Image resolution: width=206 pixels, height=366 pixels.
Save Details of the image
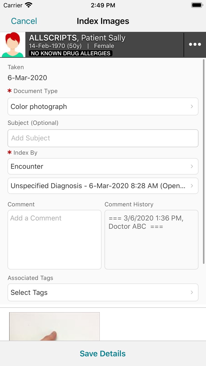coord(103,354)
